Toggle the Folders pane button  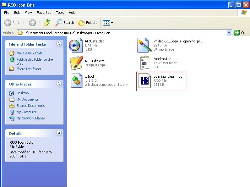88,23
